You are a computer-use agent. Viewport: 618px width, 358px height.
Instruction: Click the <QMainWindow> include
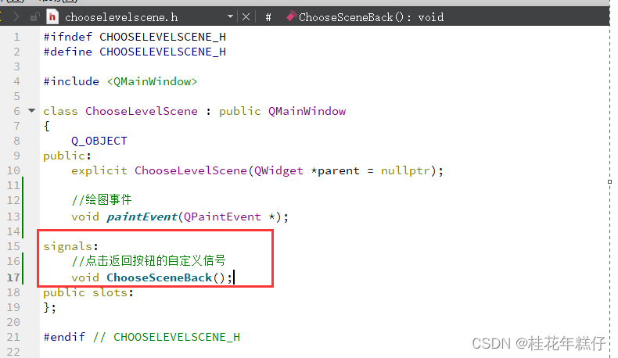[x=152, y=81]
